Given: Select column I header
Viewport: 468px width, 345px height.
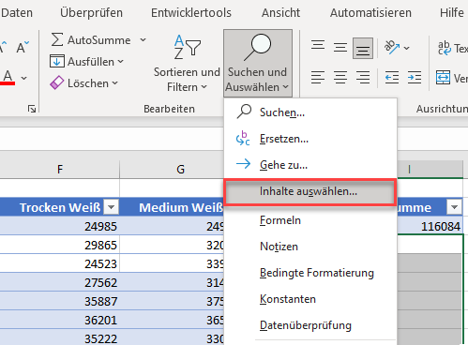Looking at the screenshot, I should click(x=430, y=169).
